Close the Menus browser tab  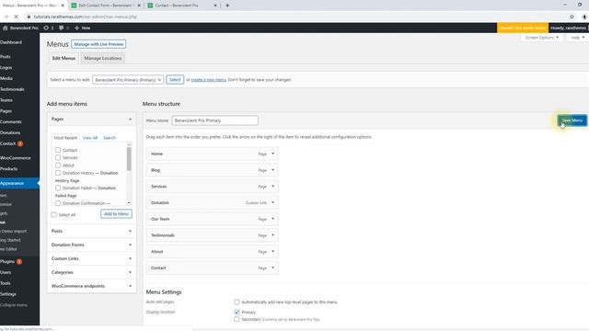[x=63, y=6]
